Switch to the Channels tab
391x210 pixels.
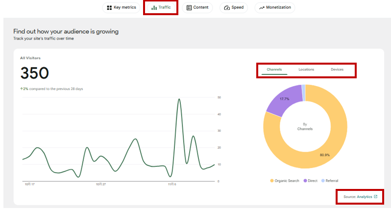pyautogui.click(x=274, y=70)
